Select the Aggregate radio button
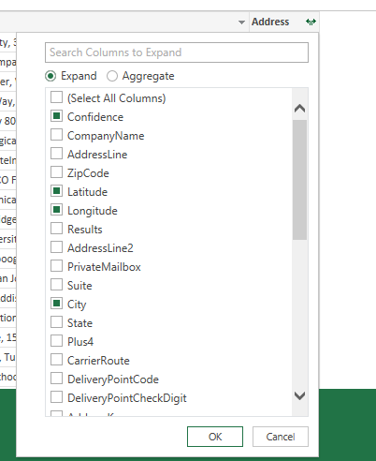The height and width of the screenshot is (461, 376). coord(112,76)
